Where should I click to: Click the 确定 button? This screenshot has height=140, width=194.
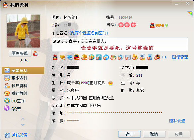(x=129, y=134)
